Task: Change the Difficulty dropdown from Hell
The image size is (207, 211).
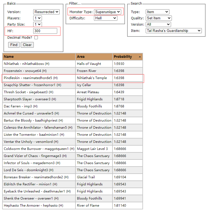Action: pos(105,18)
